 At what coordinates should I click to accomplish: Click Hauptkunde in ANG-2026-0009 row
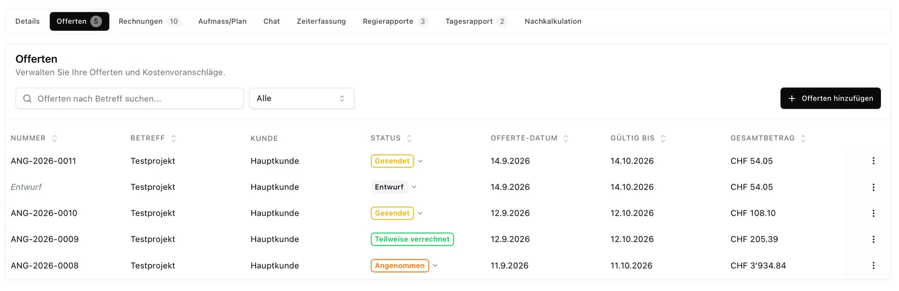tap(275, 239)
